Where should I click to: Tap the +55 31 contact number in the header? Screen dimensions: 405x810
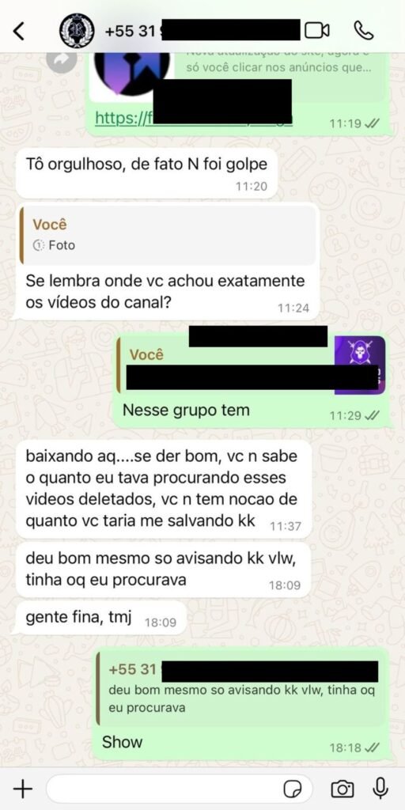click(x=202, y=31)
